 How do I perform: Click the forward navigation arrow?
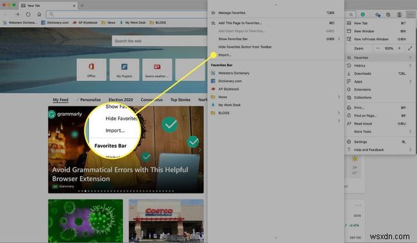(x=17, y=14)
